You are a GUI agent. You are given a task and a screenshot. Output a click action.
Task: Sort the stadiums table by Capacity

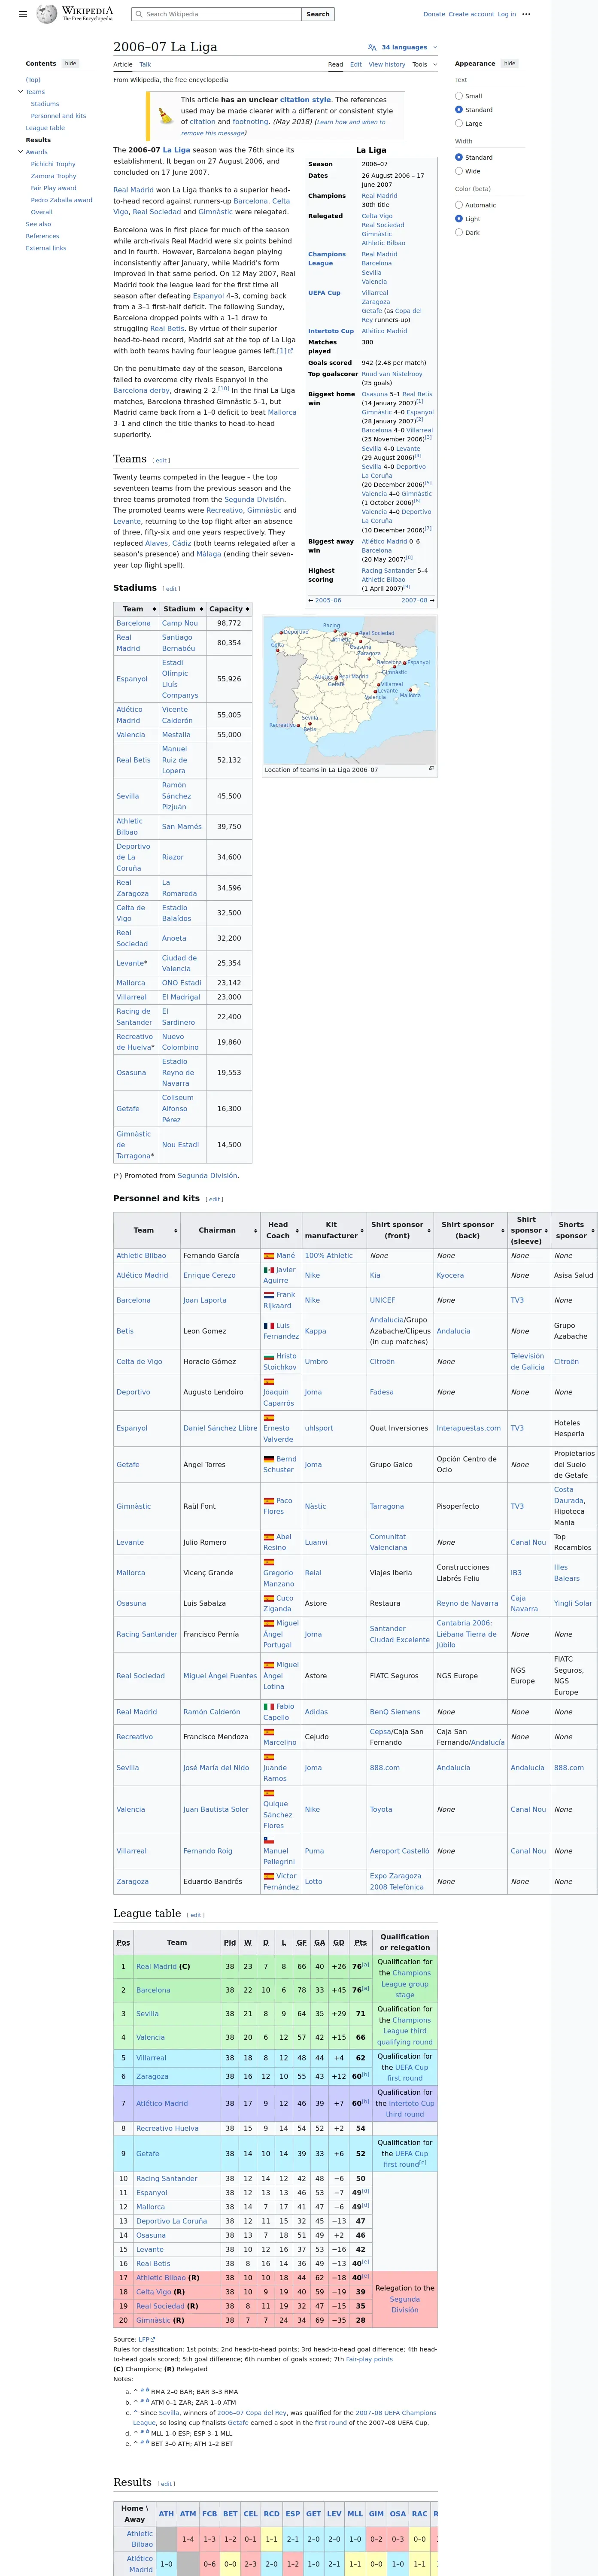click(x=229, y=608)
